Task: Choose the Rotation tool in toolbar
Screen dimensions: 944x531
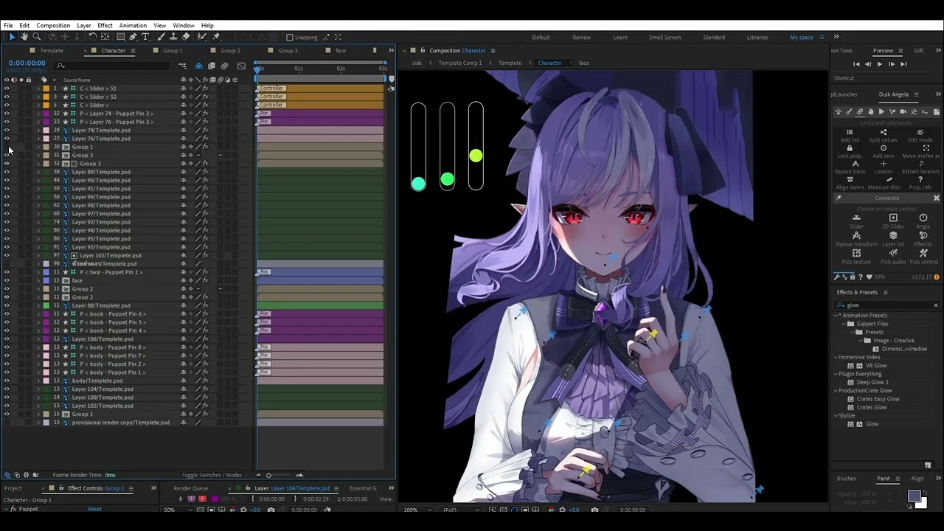Action: click(x=93, y=37)
